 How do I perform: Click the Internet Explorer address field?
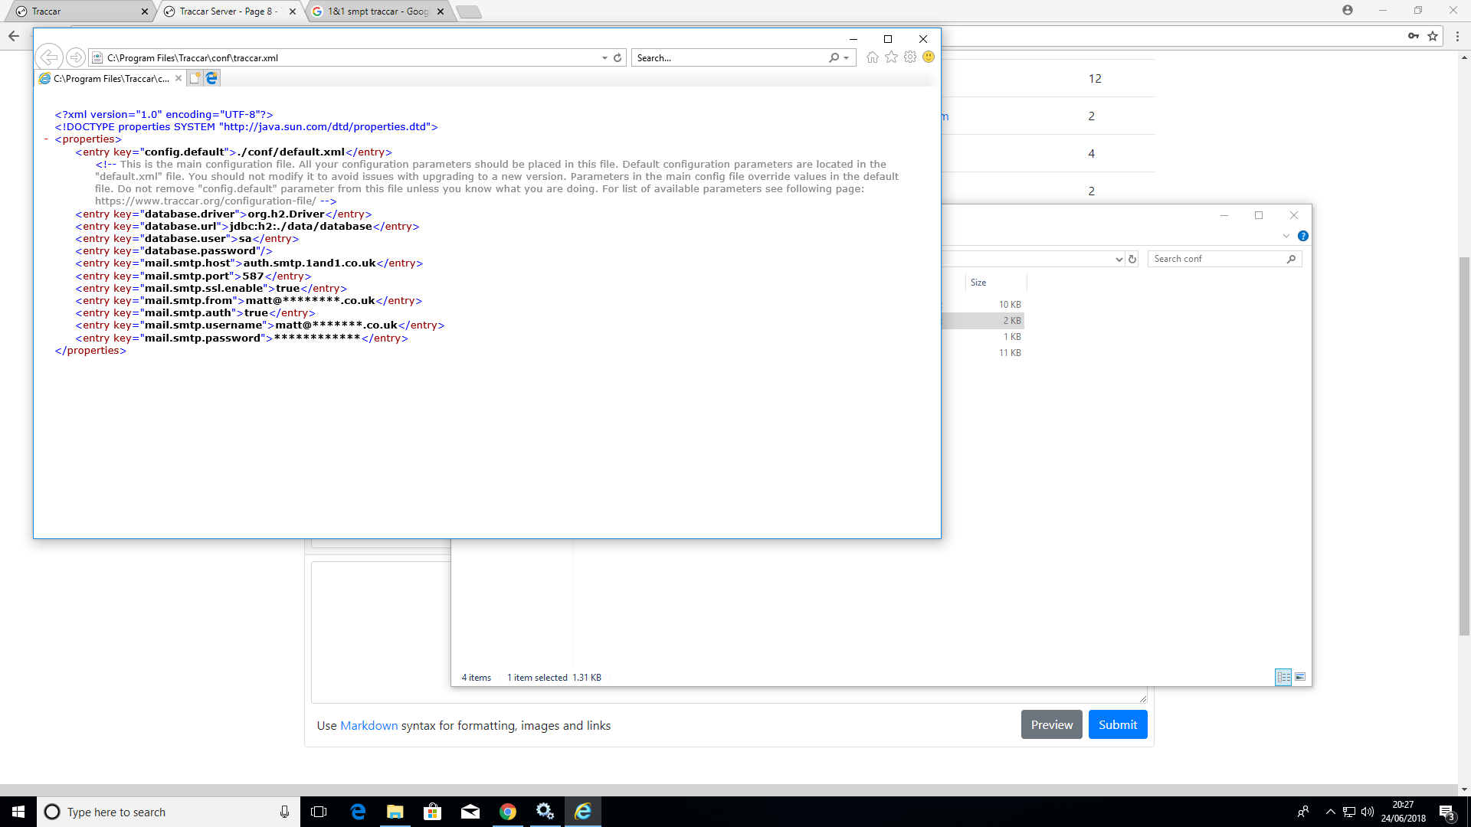[x=352, y=57]
